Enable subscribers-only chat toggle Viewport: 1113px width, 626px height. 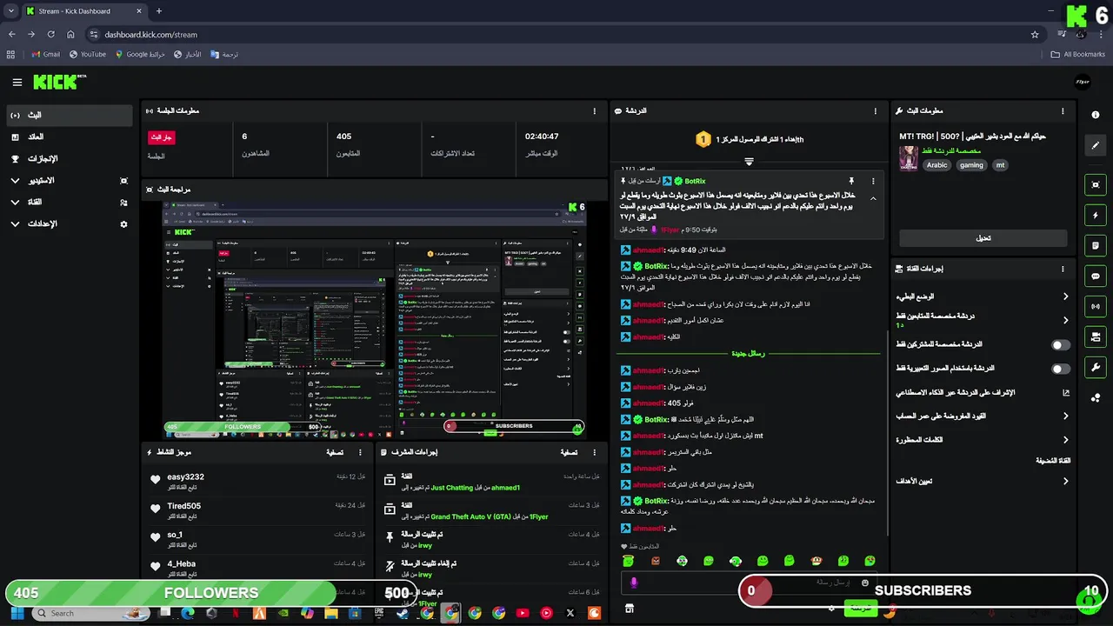point(1060,345)
